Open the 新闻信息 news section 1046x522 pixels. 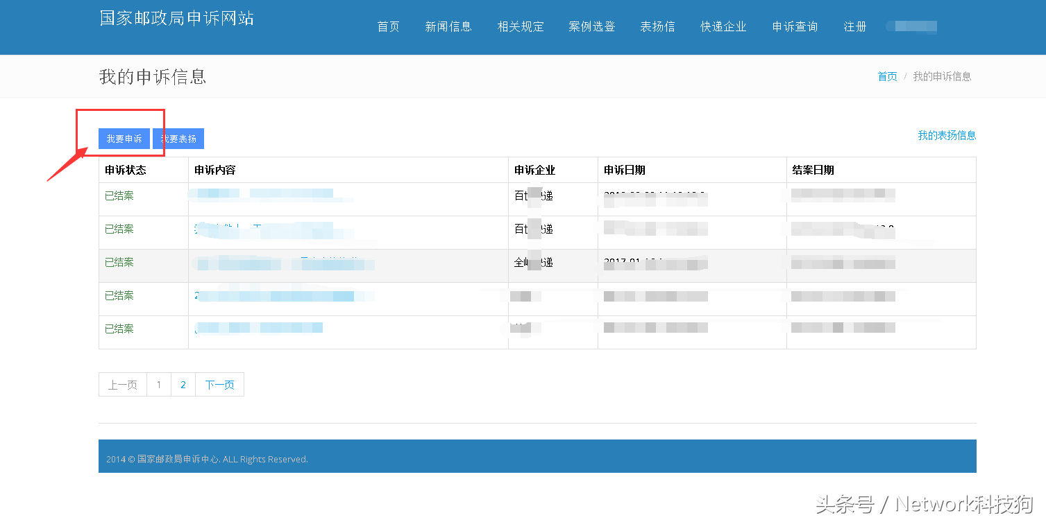448,26
